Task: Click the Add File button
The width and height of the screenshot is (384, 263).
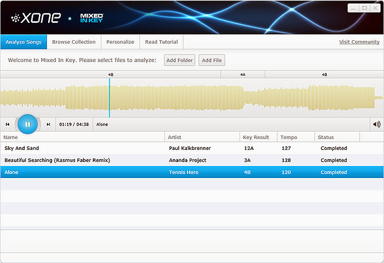Action: click(x=212, y=60)
